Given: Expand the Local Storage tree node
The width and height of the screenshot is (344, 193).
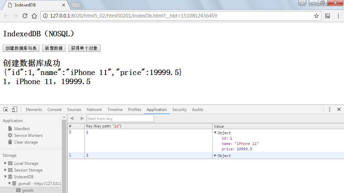Looking at the screenshot, I should click(x=5, y=163).
